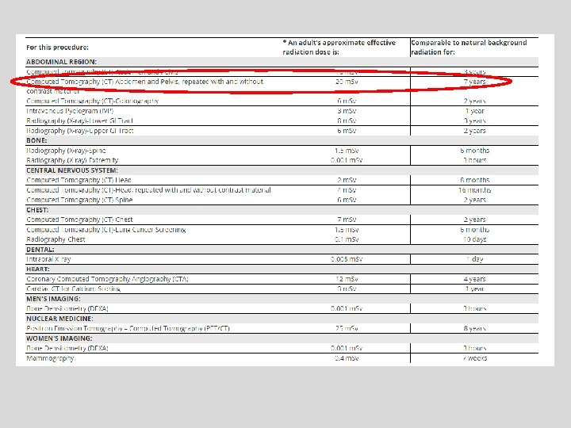Click the 'For this procedure:' column header
The image size is (571, 428).
point(57,48)
